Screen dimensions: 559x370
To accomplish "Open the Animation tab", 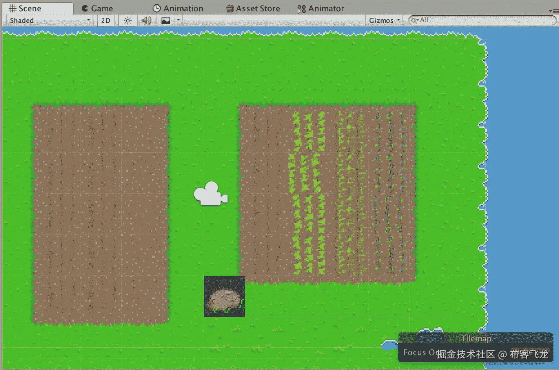I will coord(178,8).
